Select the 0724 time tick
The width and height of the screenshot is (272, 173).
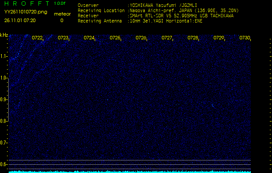(89, 38)
